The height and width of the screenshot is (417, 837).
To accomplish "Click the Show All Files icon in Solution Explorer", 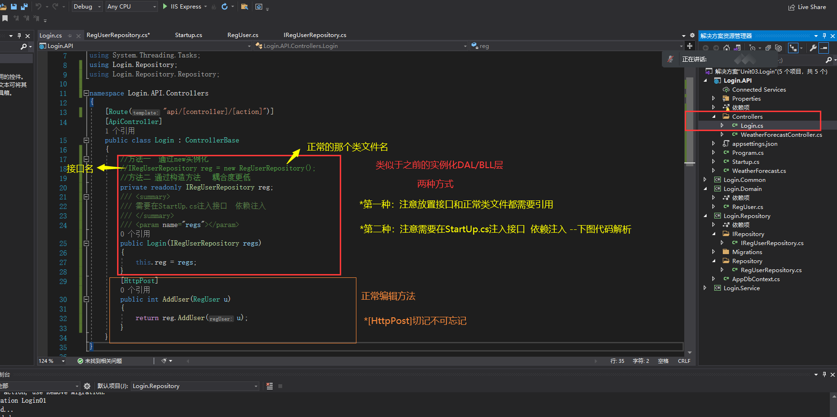I will [778, 48].
